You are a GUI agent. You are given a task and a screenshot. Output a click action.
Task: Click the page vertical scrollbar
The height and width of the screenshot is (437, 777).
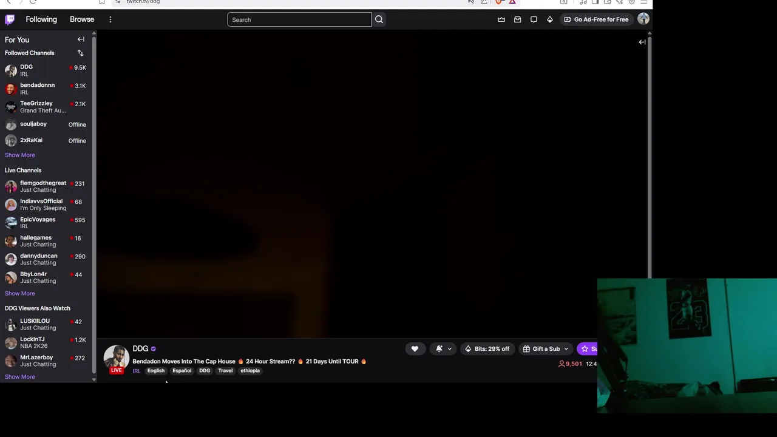(x=650, y=158)
